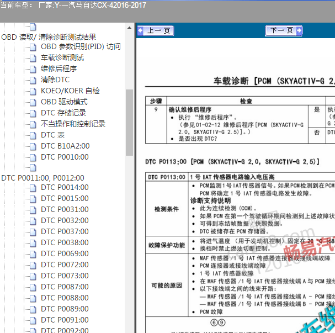335x333 pixels.
Task: Select DTC P0091:00 entry text
Action: 65,320
